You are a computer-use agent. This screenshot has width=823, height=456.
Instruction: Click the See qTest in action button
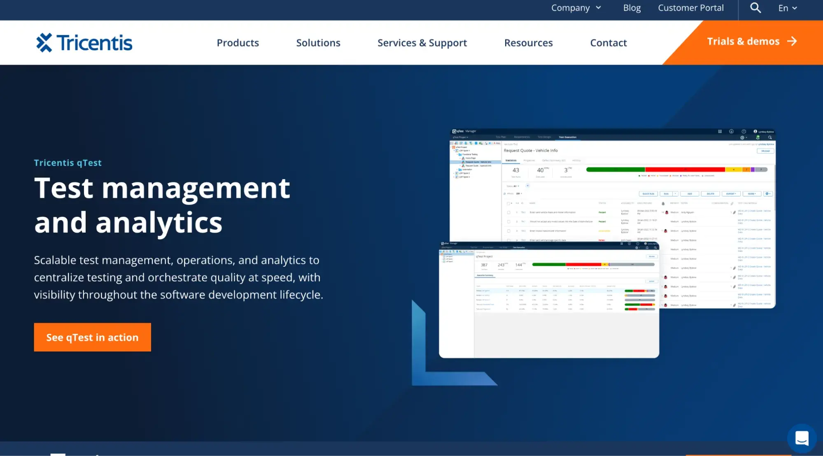[x=92, y=337]
